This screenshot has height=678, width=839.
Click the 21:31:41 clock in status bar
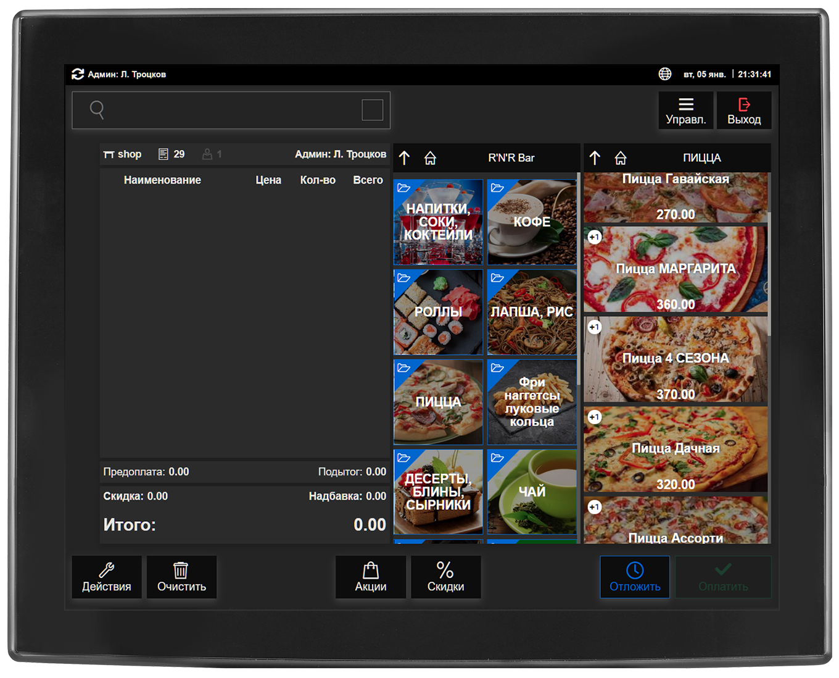pos(754,74)
